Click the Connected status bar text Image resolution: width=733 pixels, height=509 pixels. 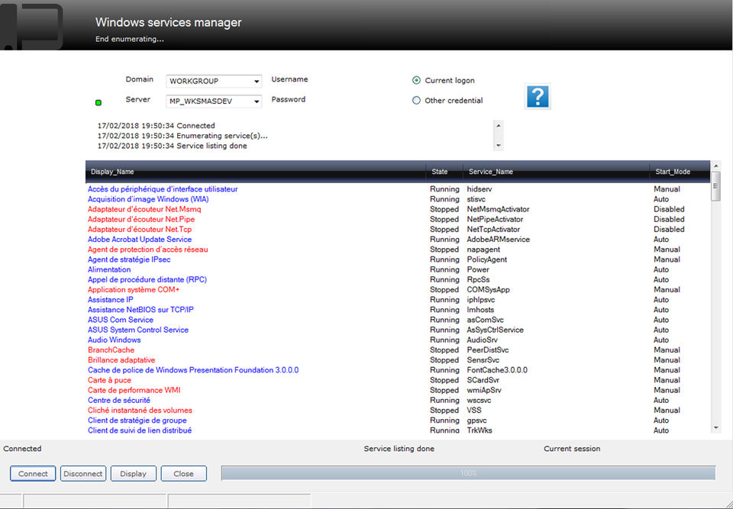pyautogui.click(x=22, y=449)
